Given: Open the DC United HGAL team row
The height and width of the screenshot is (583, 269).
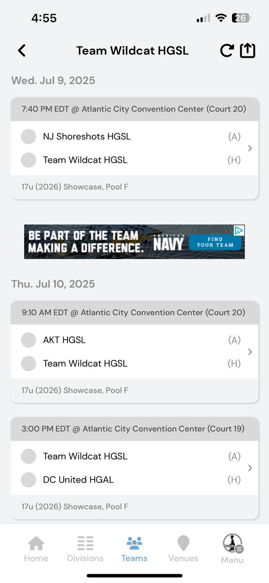Looking at the screenshot, I should (x=131, y=480).
